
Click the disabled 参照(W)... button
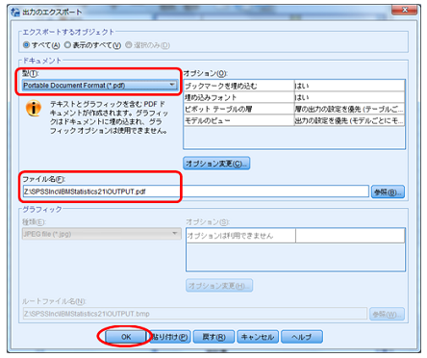coord(387,314)
